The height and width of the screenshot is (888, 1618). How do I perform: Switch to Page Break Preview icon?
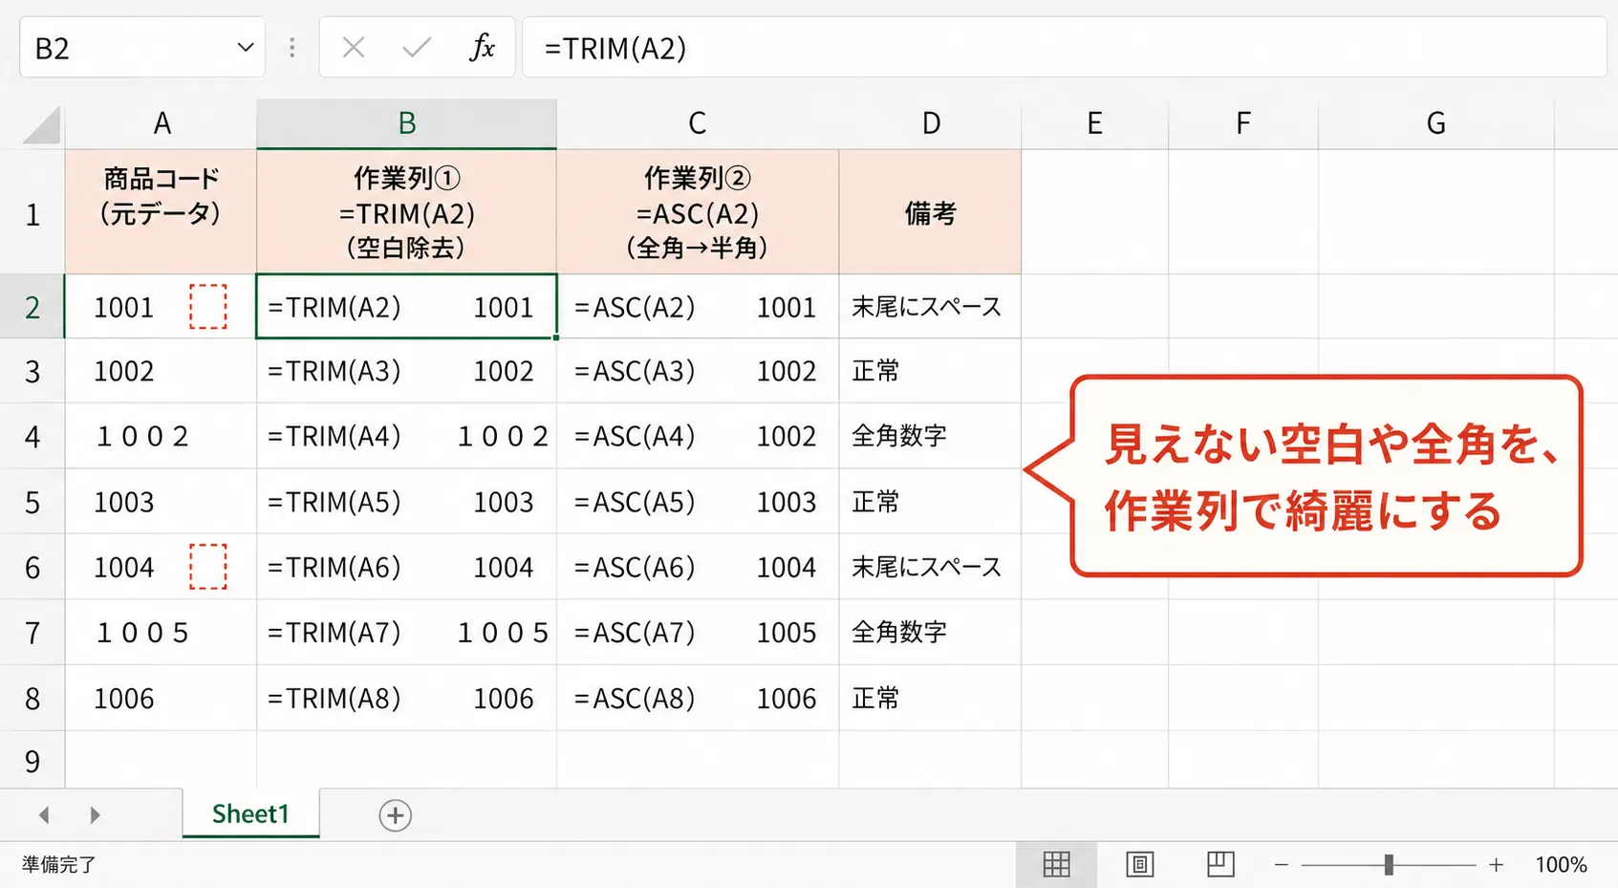[x=1220, y=864]
